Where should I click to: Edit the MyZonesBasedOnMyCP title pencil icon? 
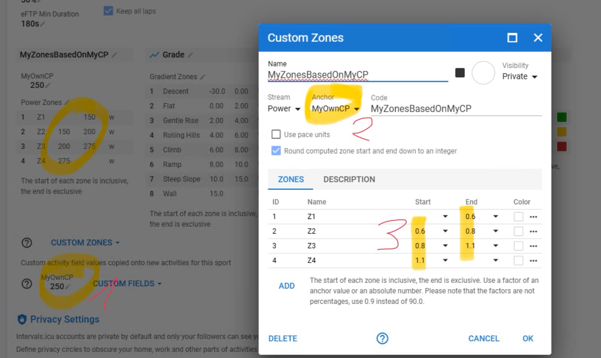pos(115,55)
